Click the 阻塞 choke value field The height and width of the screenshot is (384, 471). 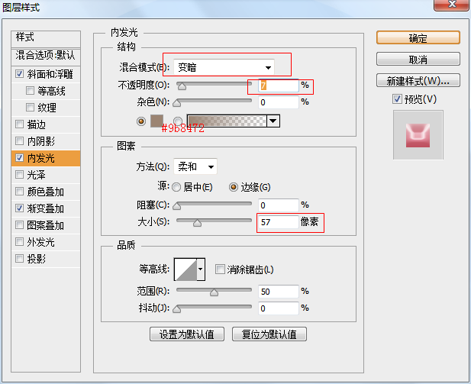point(279,205)
